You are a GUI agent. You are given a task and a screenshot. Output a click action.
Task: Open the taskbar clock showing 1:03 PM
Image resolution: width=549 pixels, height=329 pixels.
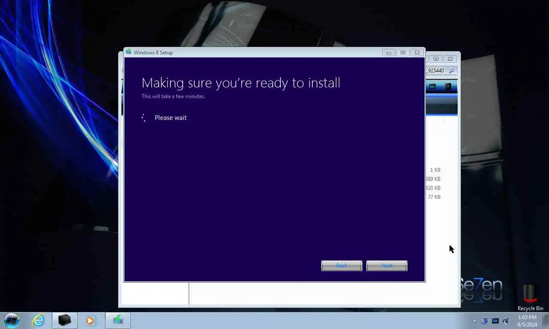pos(527,321)
